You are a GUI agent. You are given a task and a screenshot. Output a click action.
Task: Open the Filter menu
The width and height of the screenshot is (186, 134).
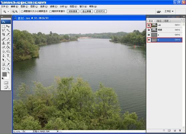[x=54, y=7]
